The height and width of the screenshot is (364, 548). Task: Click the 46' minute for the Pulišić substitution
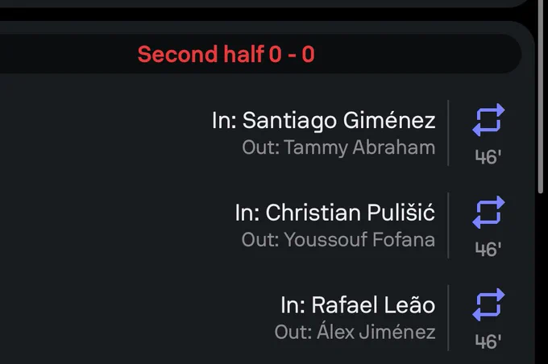(488, 250)
